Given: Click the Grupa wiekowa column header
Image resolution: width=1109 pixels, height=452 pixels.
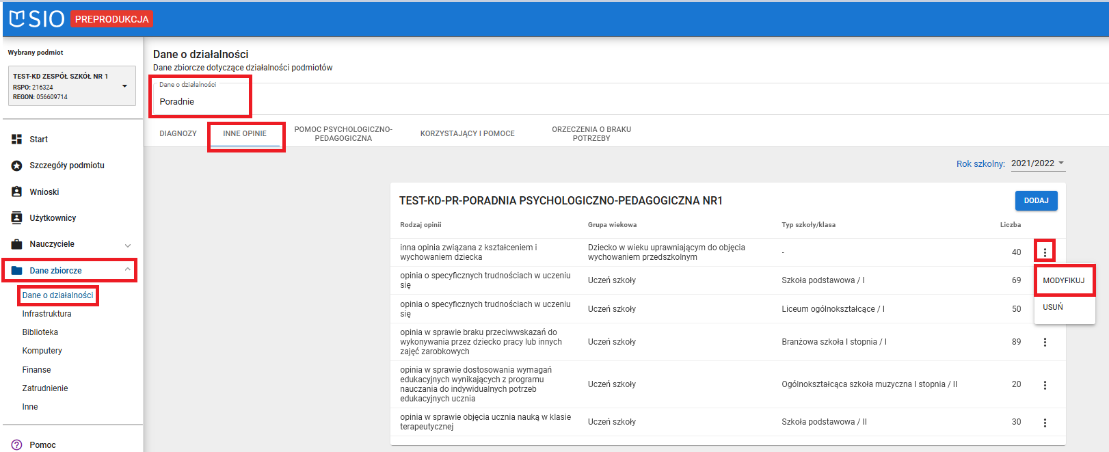Looking at the screenshot, I should coord(612,225).
